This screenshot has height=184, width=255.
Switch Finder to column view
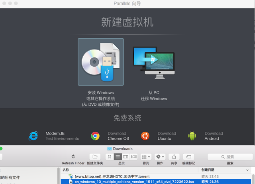126,156
